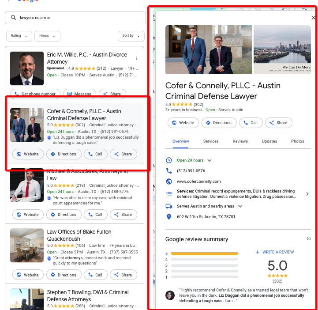Expand Open 24 hours schedule in detail panel
Viewport: 318px width, 310px height.
(210, 160)
